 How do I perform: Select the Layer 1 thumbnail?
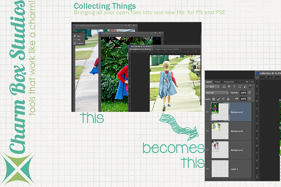(220, 169)
